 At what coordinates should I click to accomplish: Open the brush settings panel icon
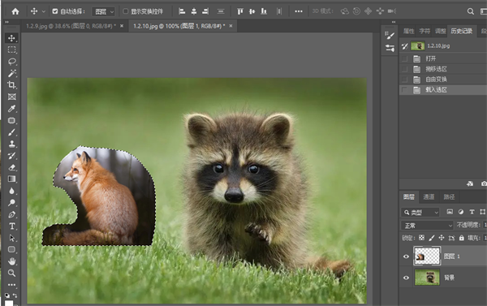pyautogui.click(x=390, y=36)
